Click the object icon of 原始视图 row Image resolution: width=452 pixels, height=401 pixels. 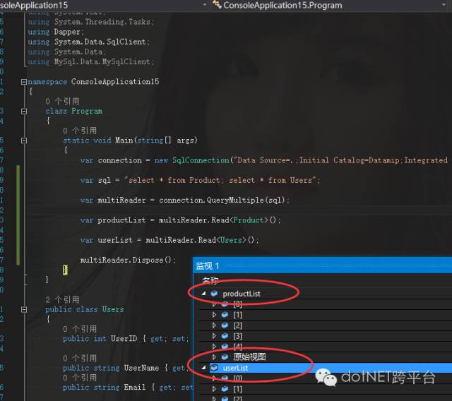point(225,357)
